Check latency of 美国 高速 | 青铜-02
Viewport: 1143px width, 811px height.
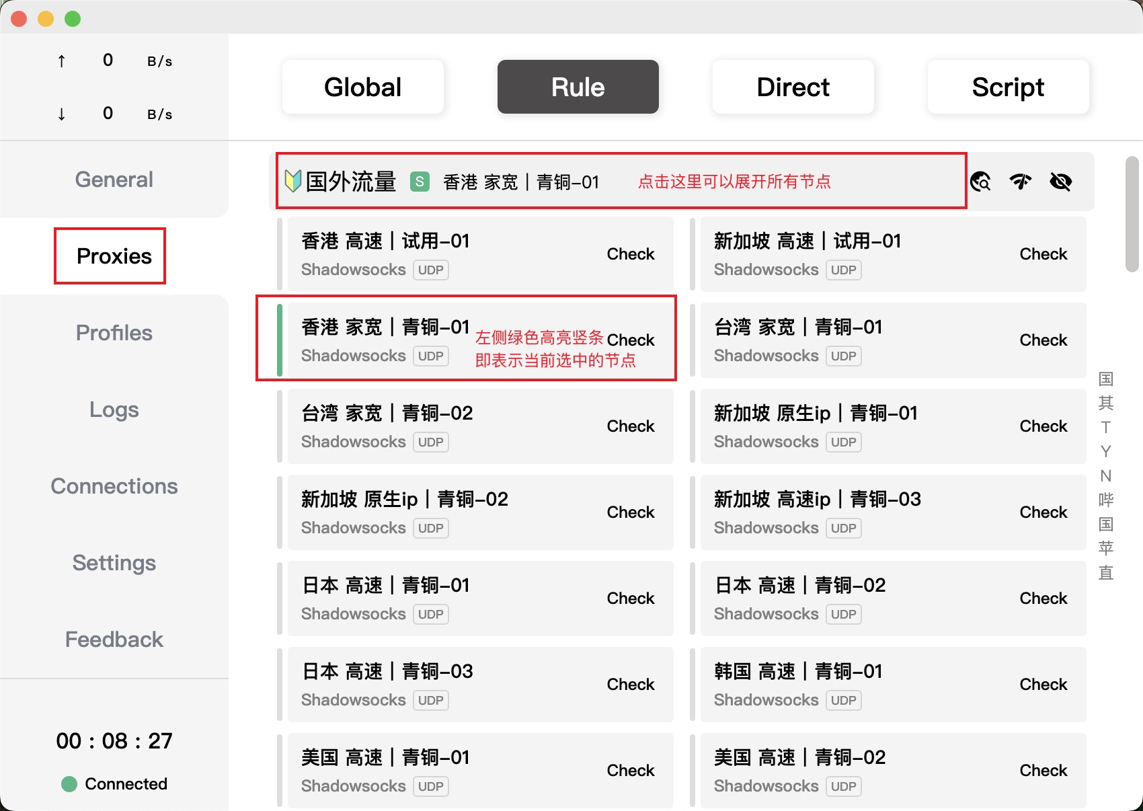[1043, 771]
